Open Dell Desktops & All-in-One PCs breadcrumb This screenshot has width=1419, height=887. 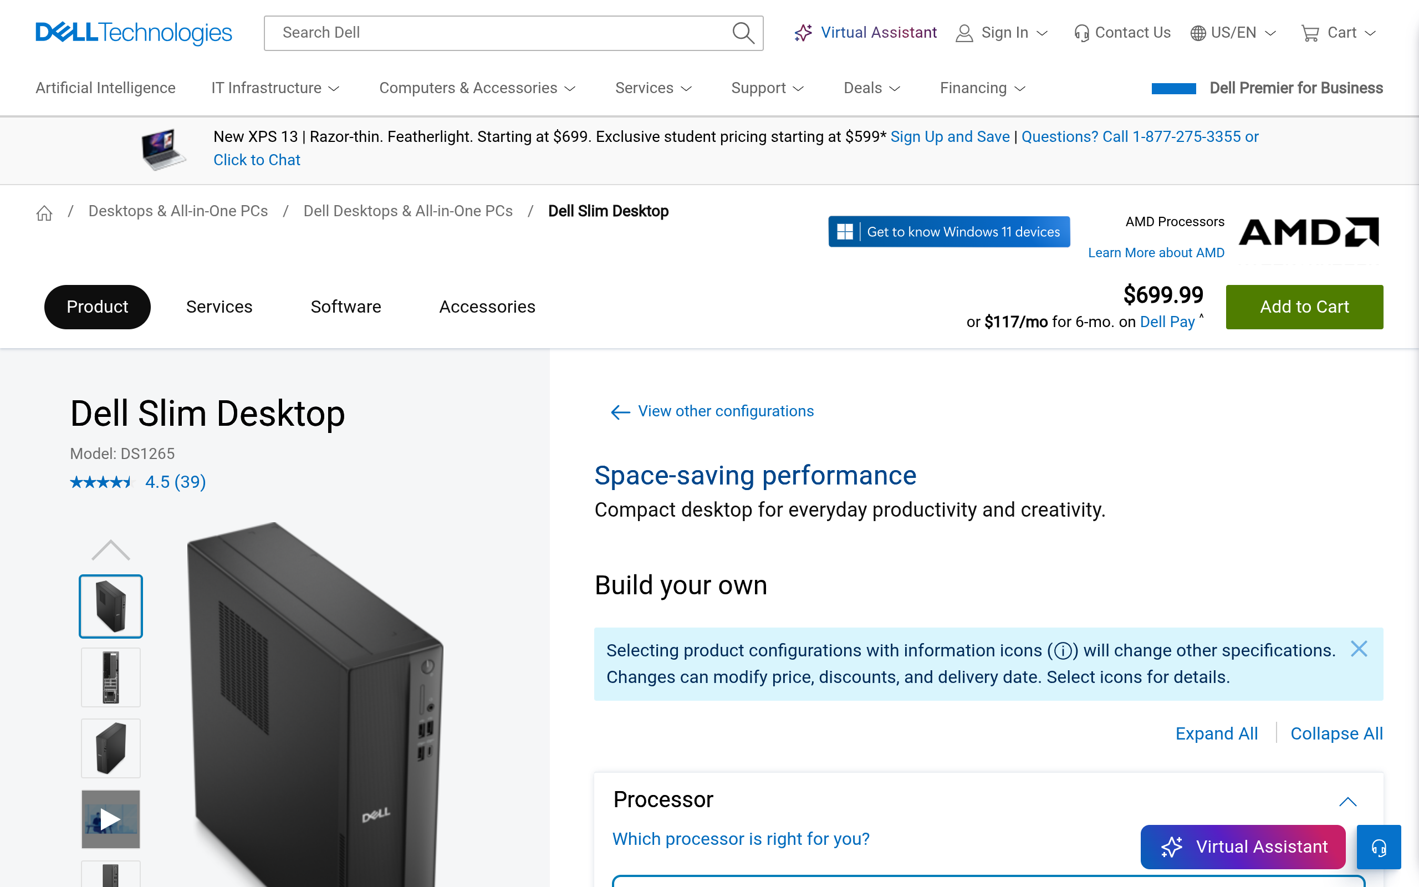(x=408, y=211)
